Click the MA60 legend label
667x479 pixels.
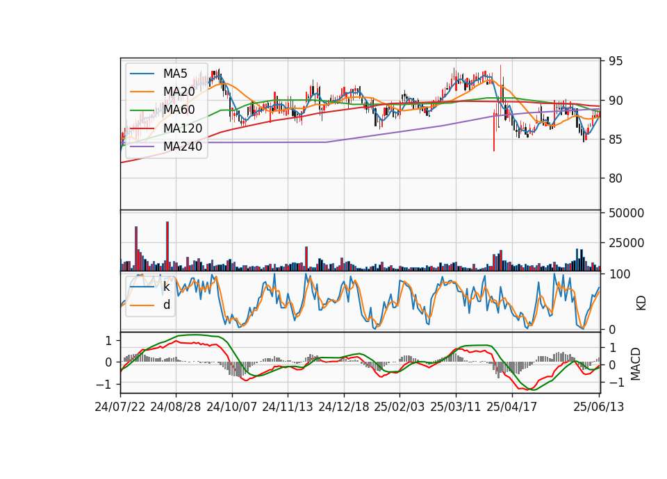point(179,110)
